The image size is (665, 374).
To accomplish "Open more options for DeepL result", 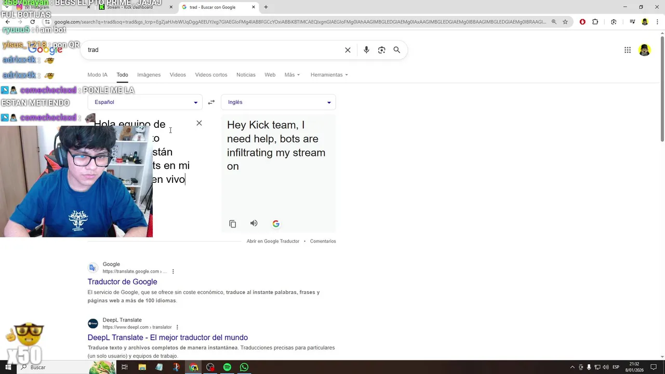I will (177, 327).
